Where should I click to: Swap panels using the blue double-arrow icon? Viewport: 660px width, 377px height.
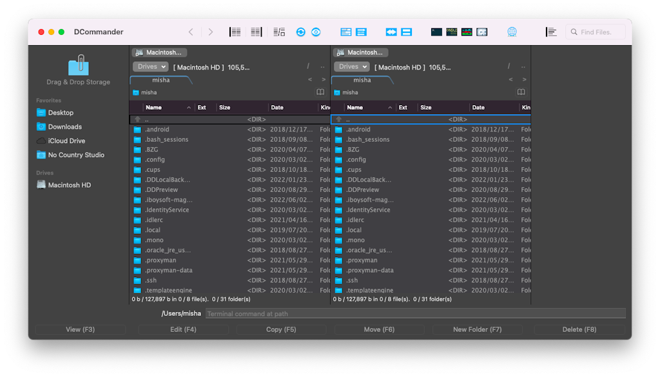392,31
